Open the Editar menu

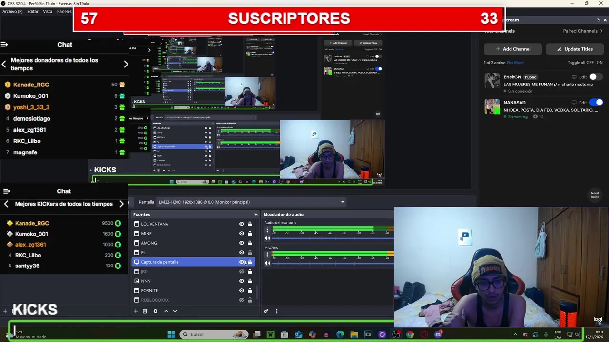coord(33,11)
